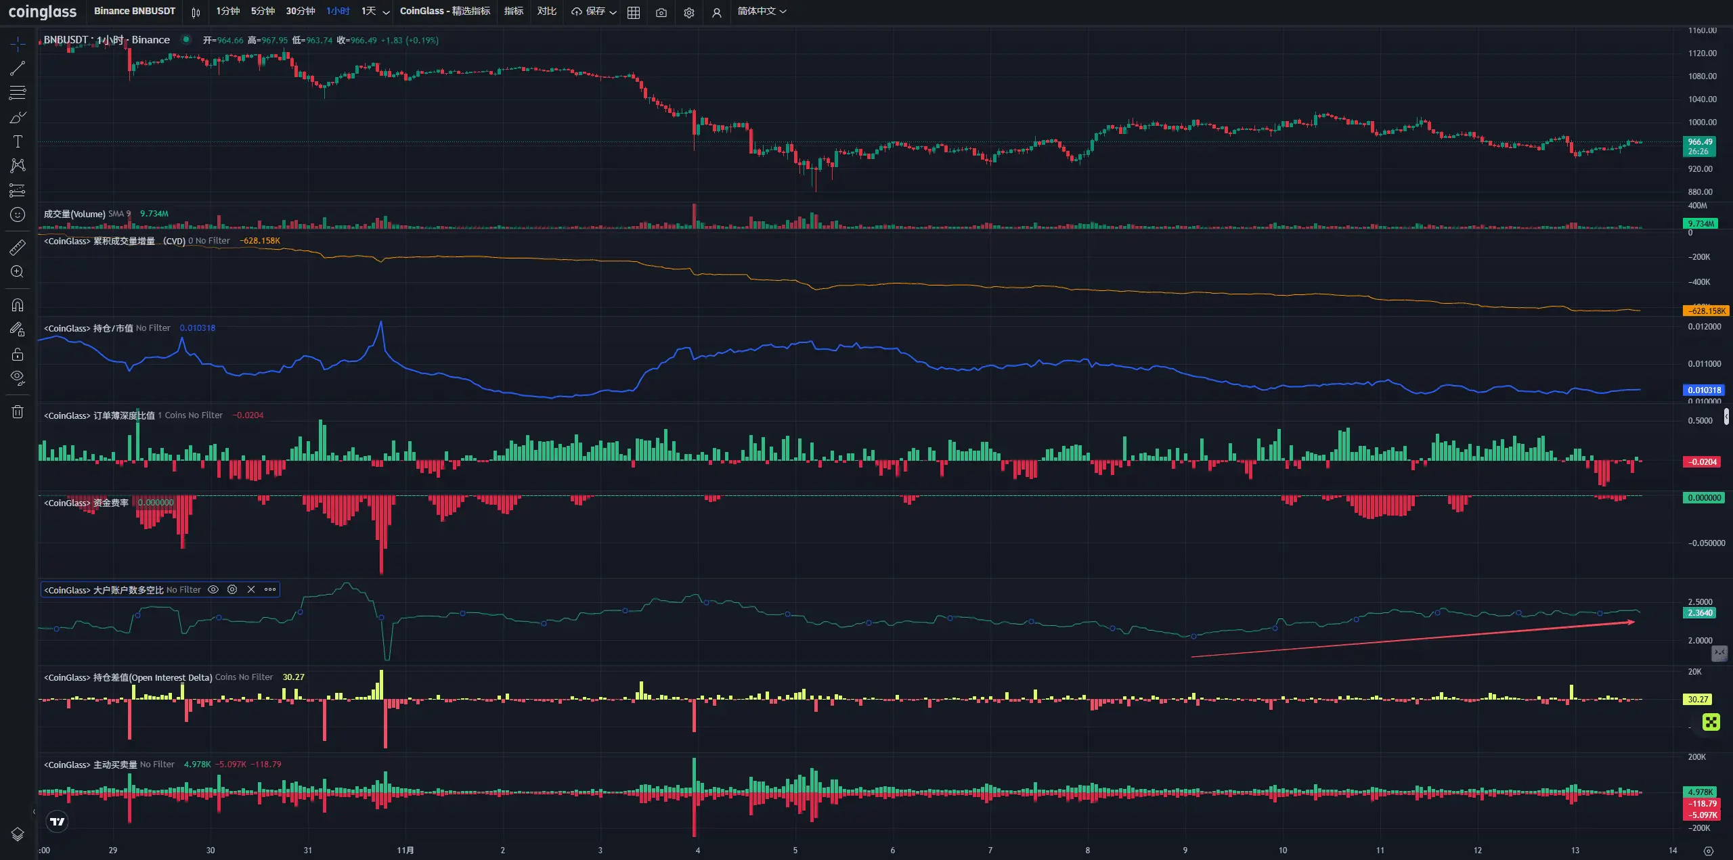
Task: Toggle lock all drawings padlock
Action: point(18,354)
